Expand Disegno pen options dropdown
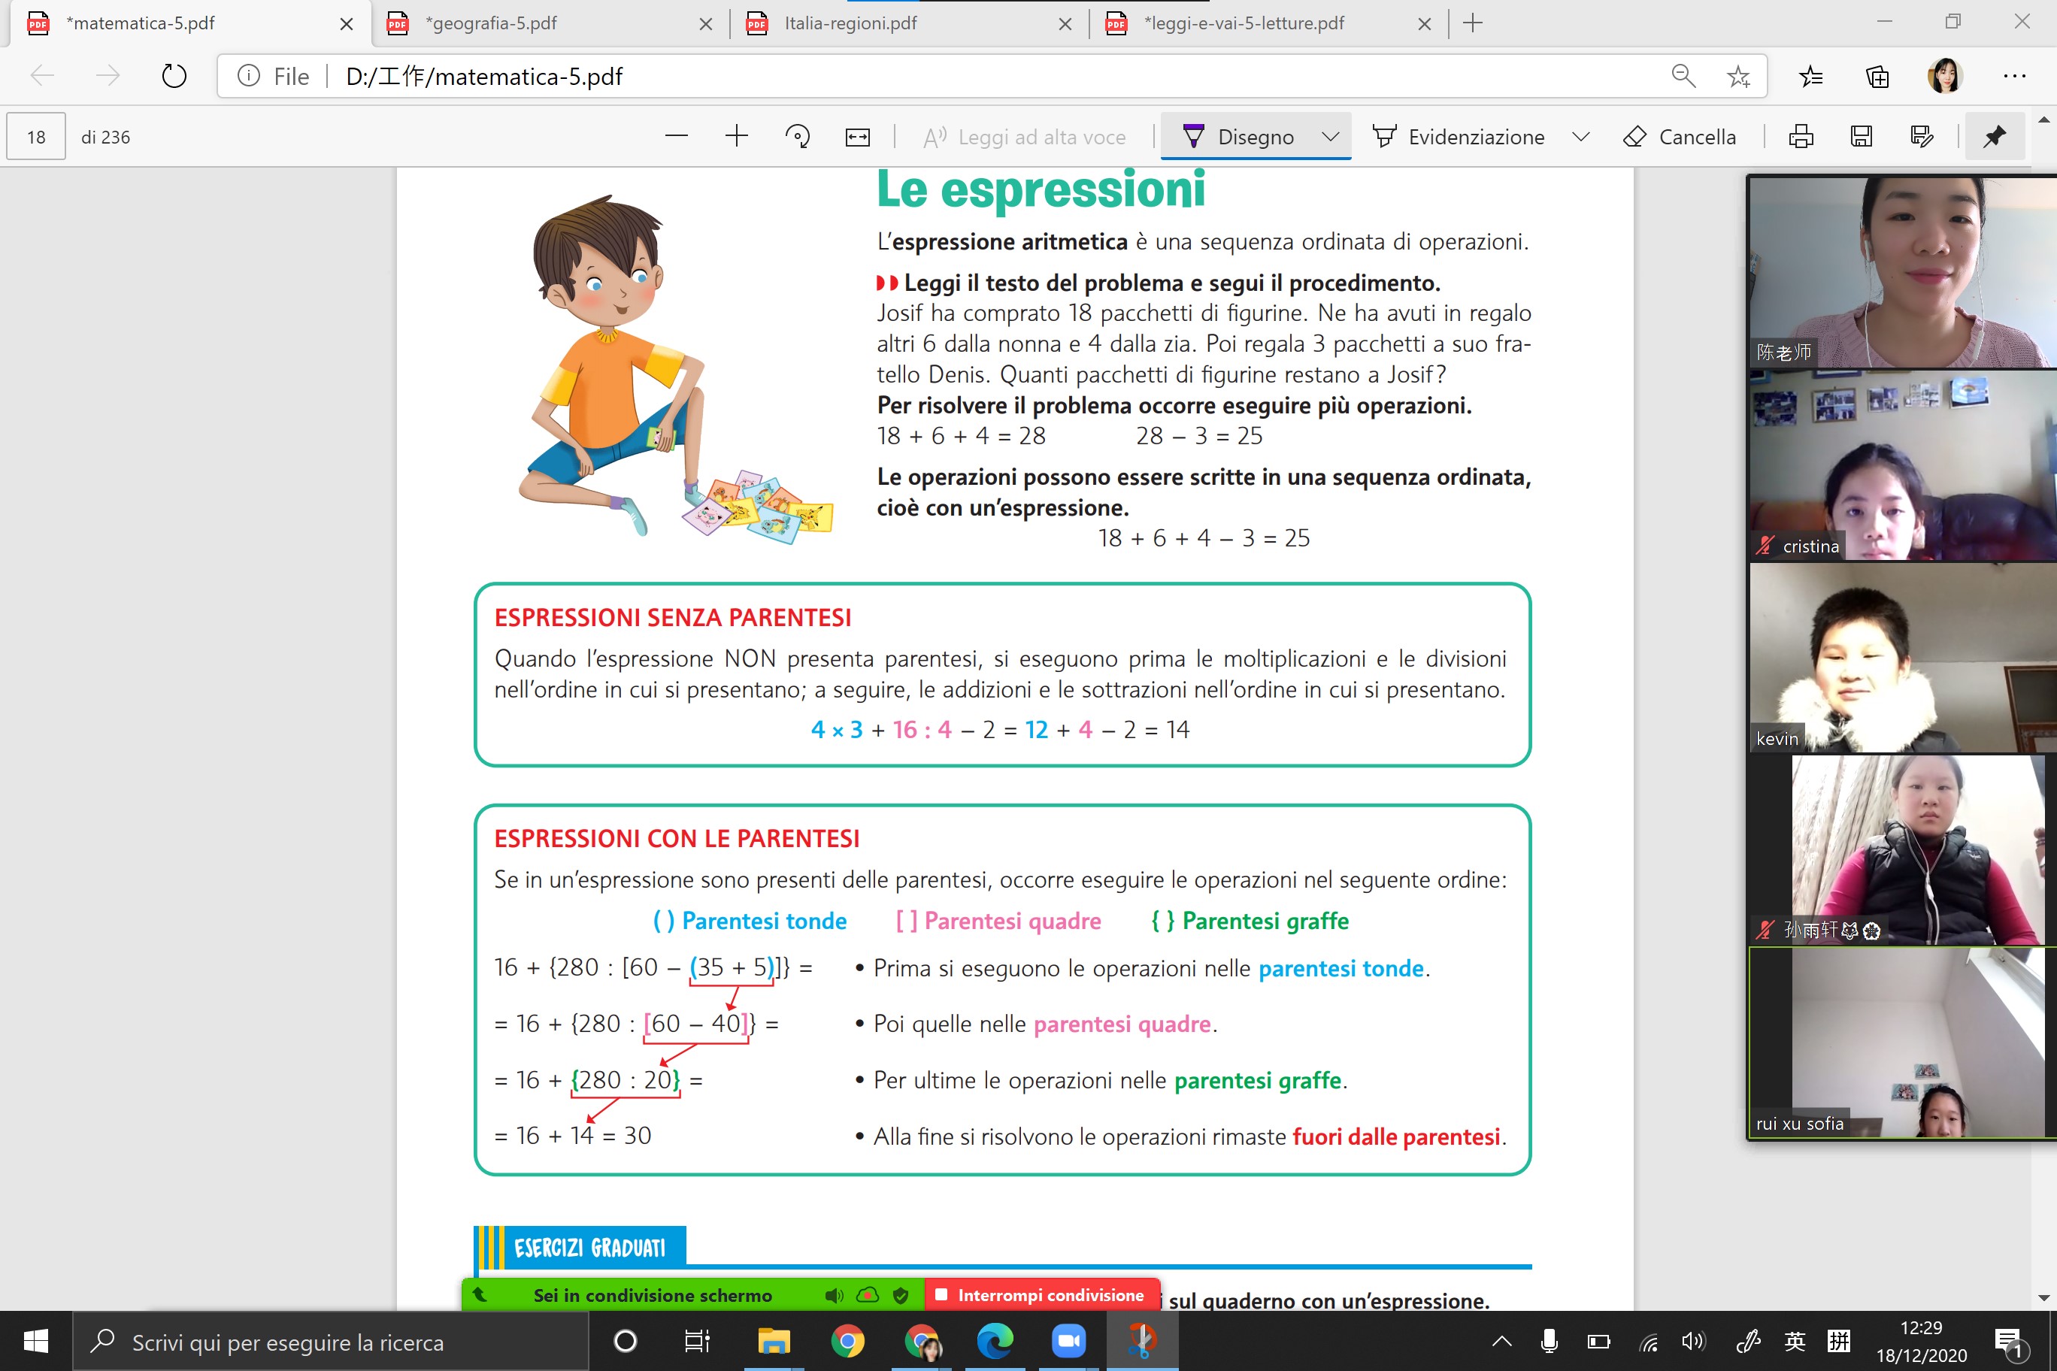 click(x=1330, y=136)
